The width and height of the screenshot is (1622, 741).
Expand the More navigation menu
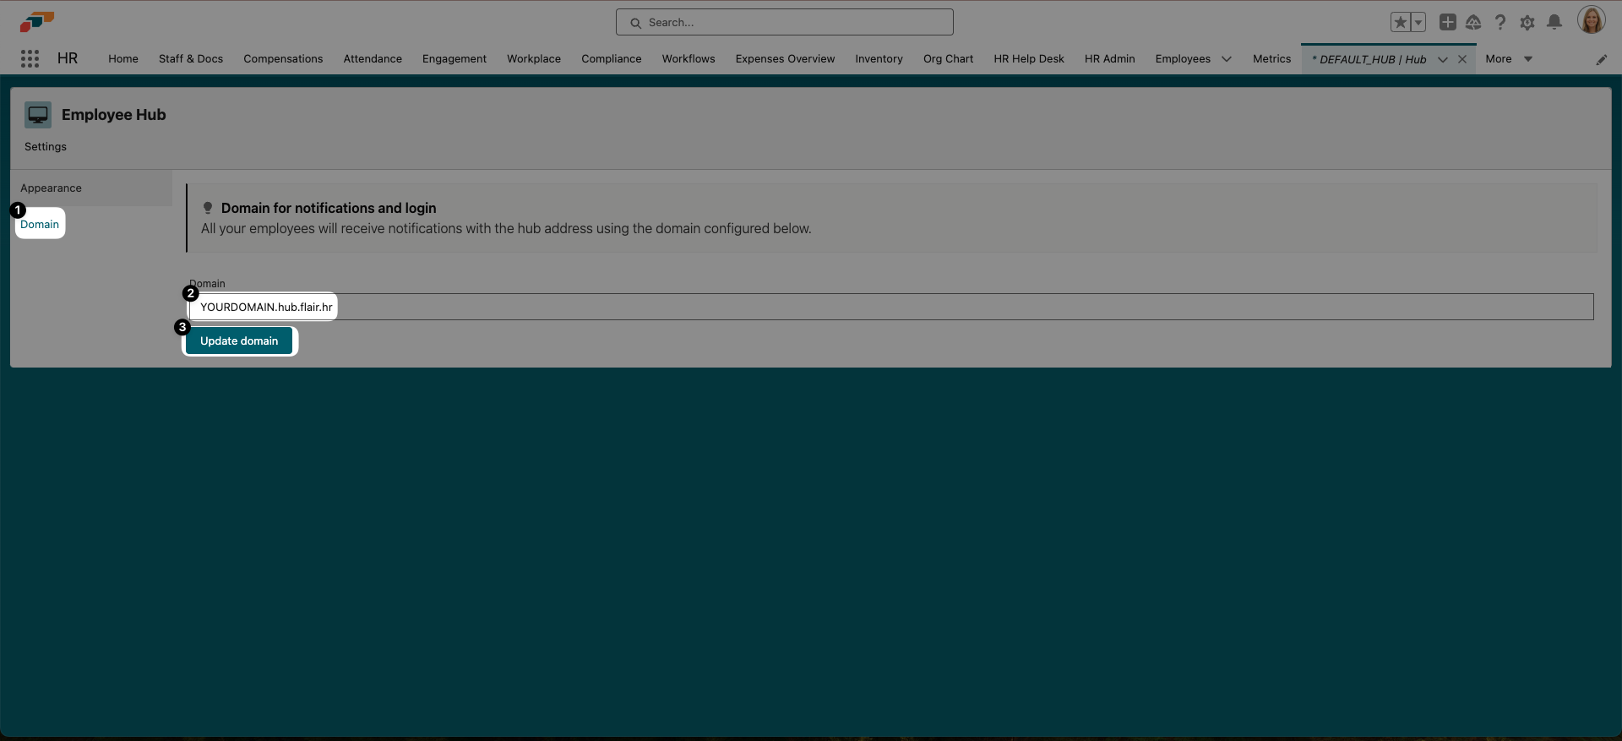(1509, 59)
